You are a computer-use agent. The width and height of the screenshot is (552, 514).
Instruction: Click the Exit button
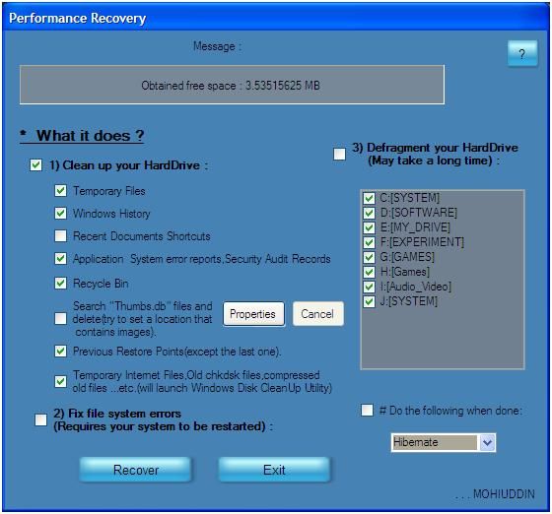pos(274,470)
